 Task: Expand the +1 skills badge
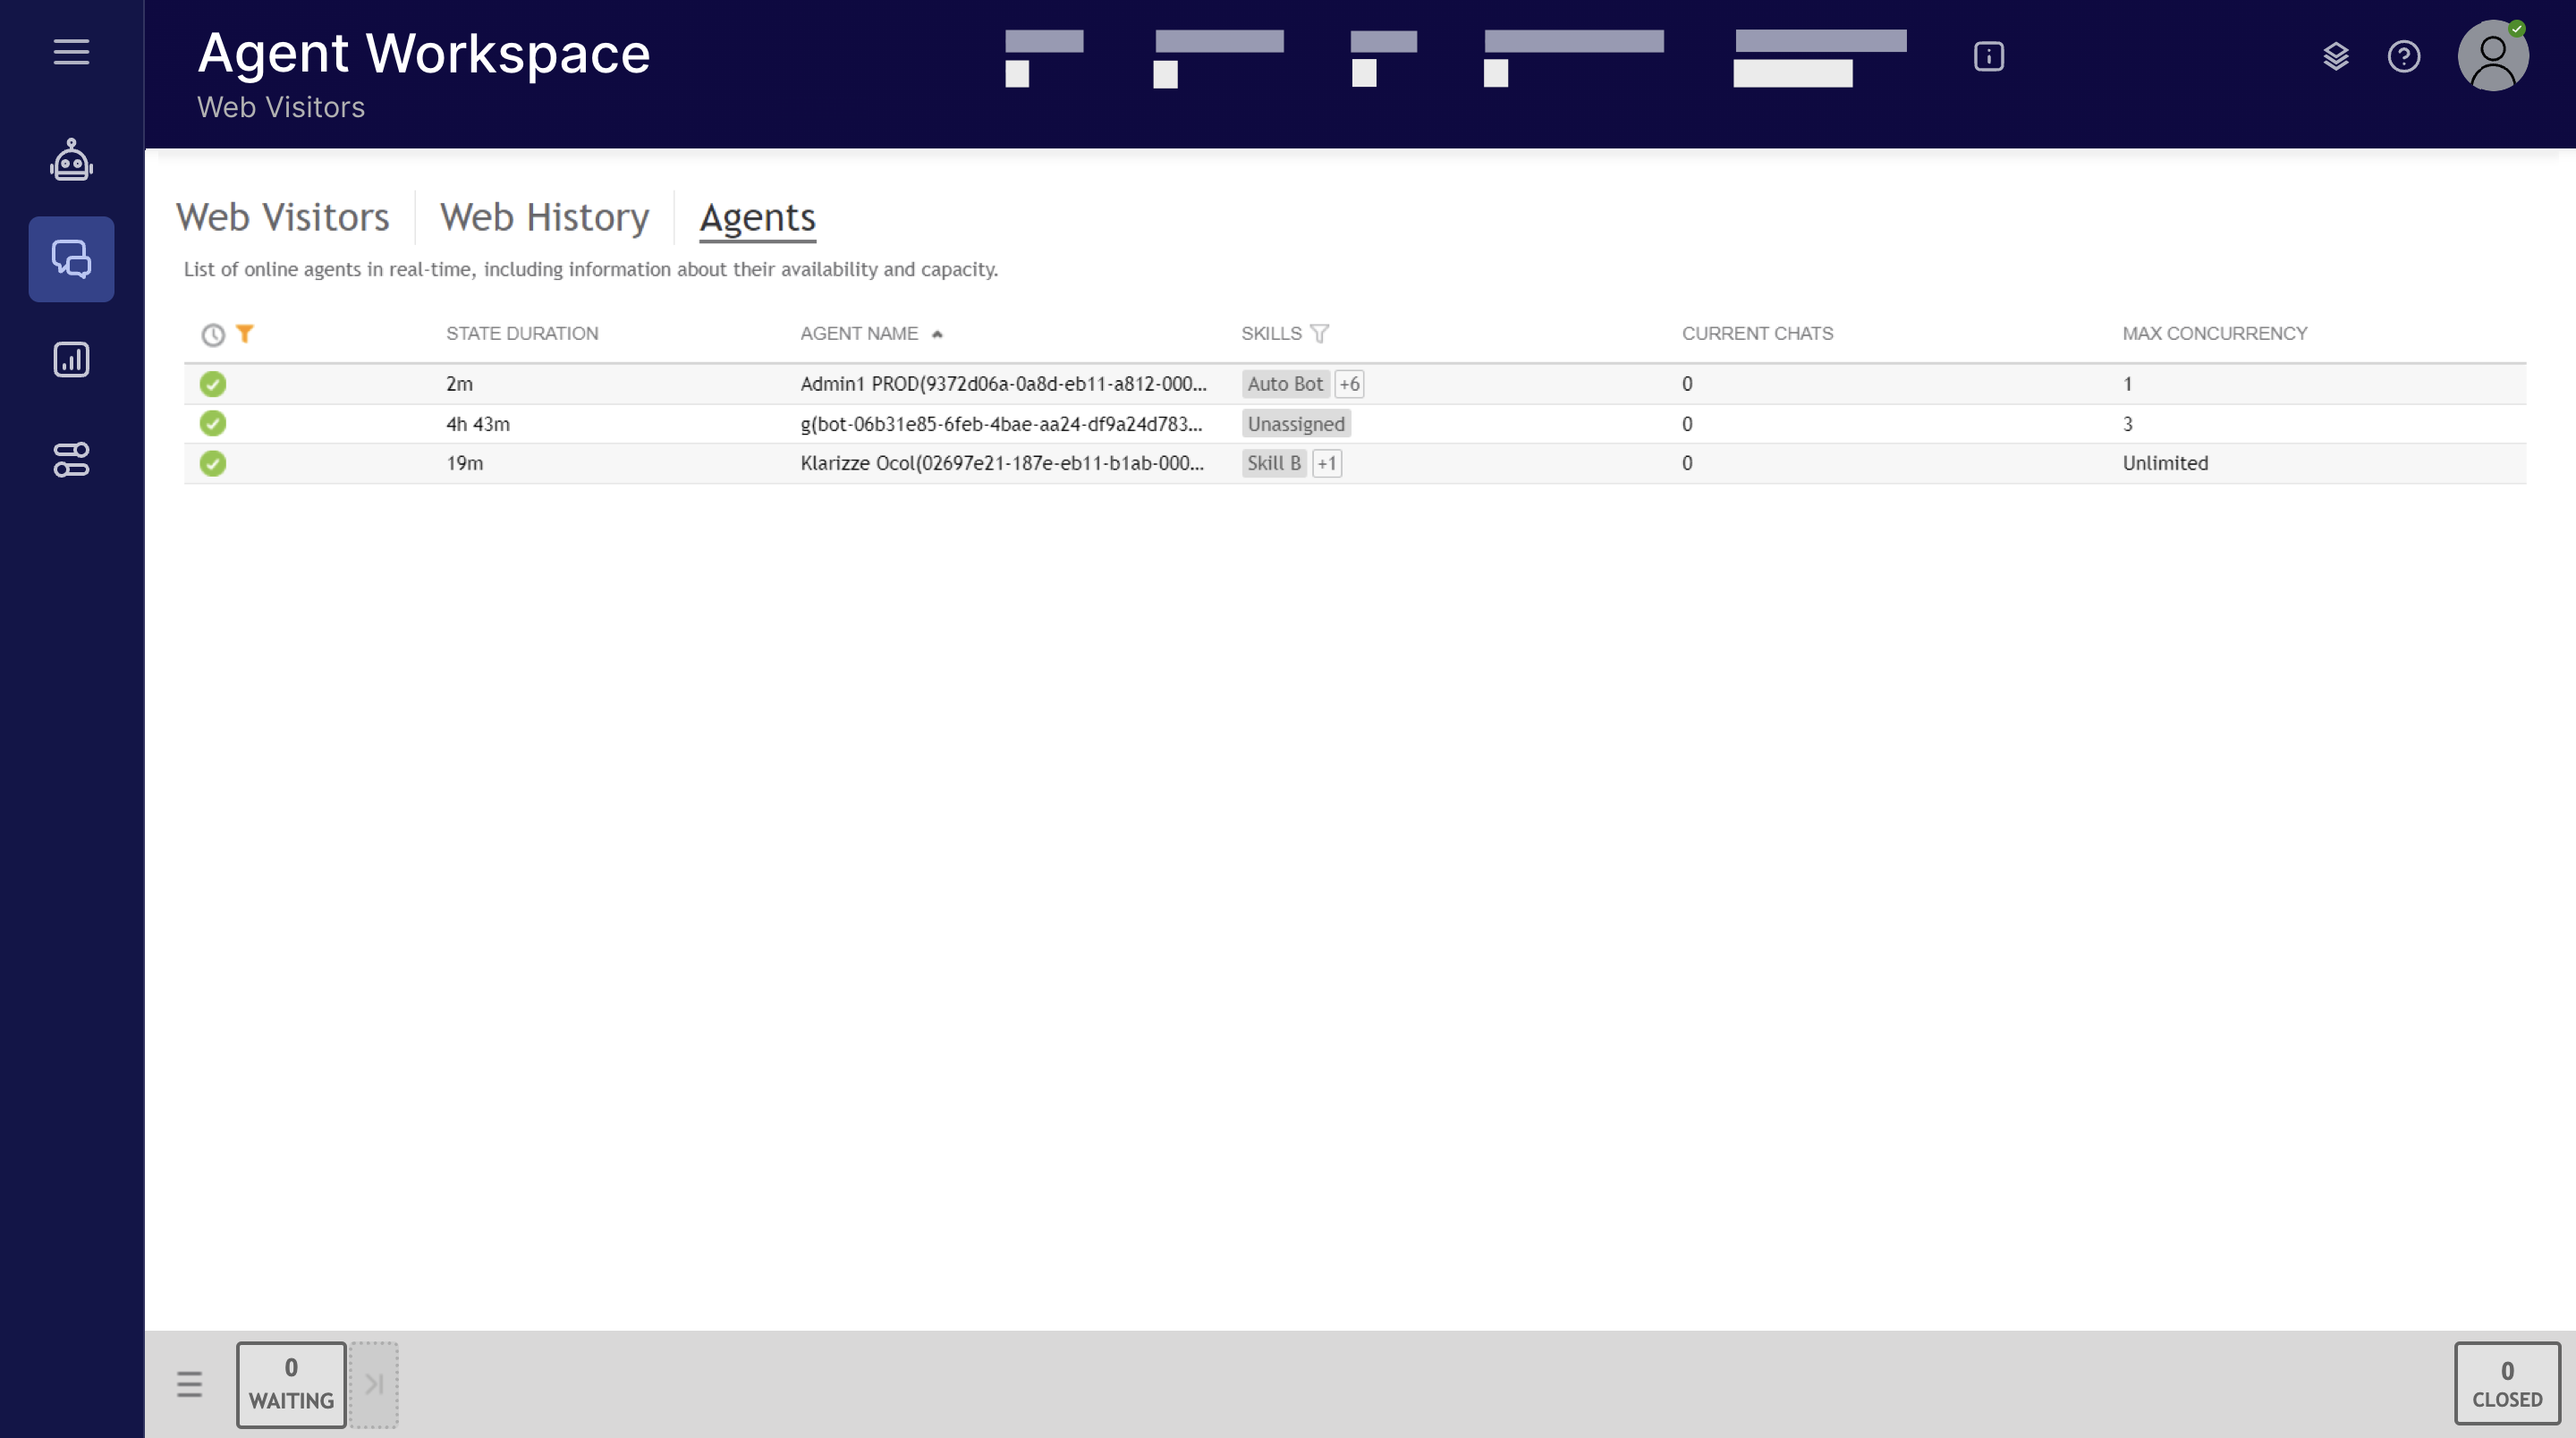[x=1327, y=463]
